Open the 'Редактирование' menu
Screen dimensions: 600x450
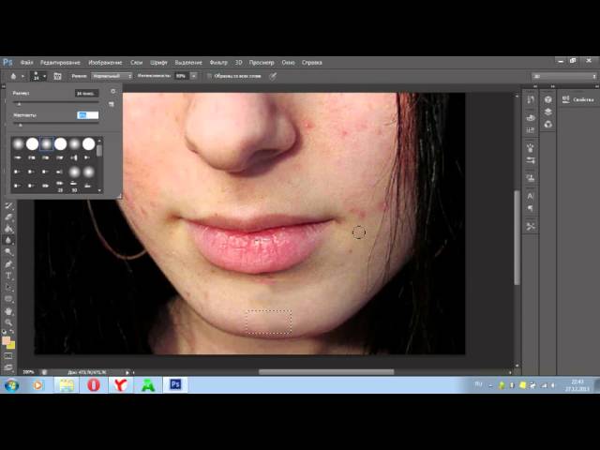click(x=60, y=63)
